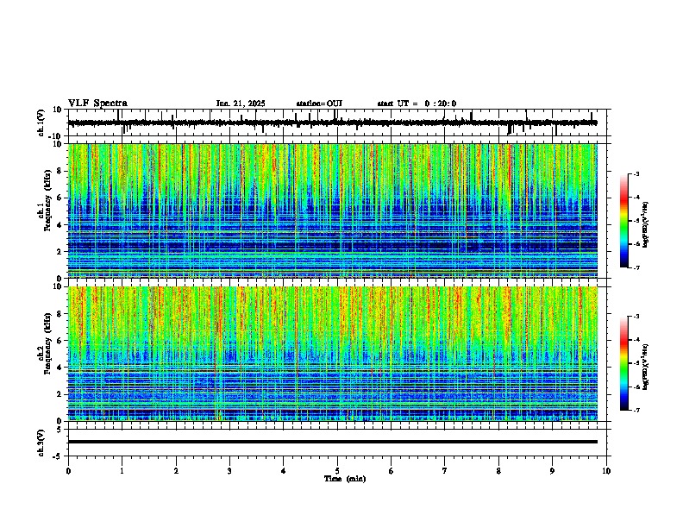Click the time axis tick label "0"
This screenshot has height=528, width=683.
coord(68,471)
